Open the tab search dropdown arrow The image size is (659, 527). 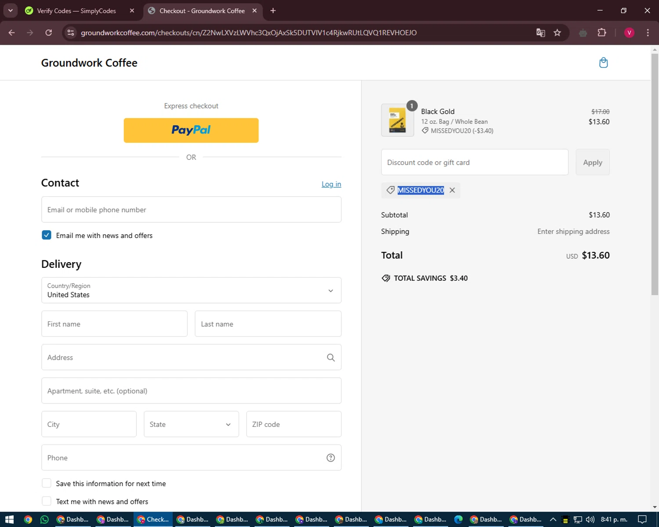10,11
